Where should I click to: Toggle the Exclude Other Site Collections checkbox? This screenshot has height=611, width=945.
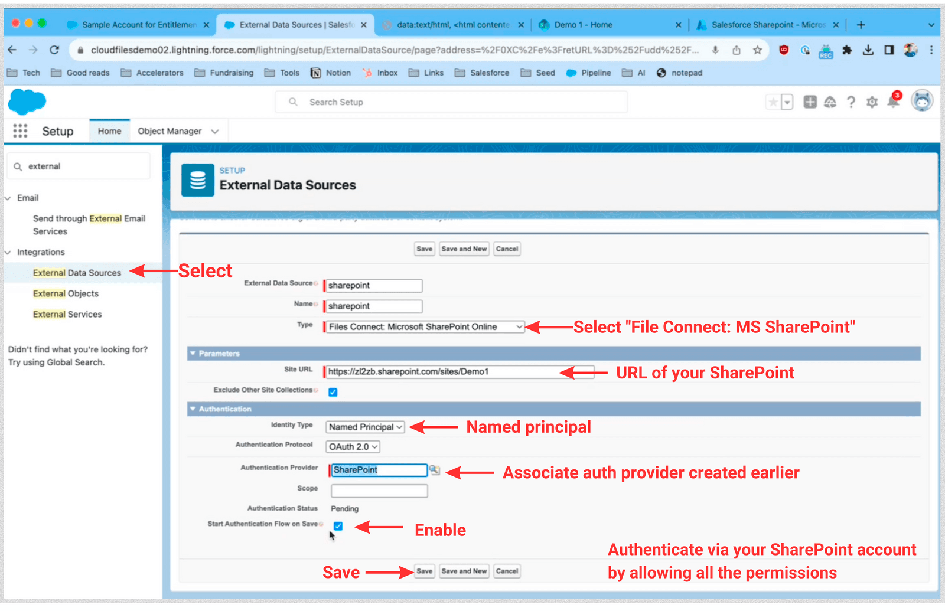[x=333, y=391]
